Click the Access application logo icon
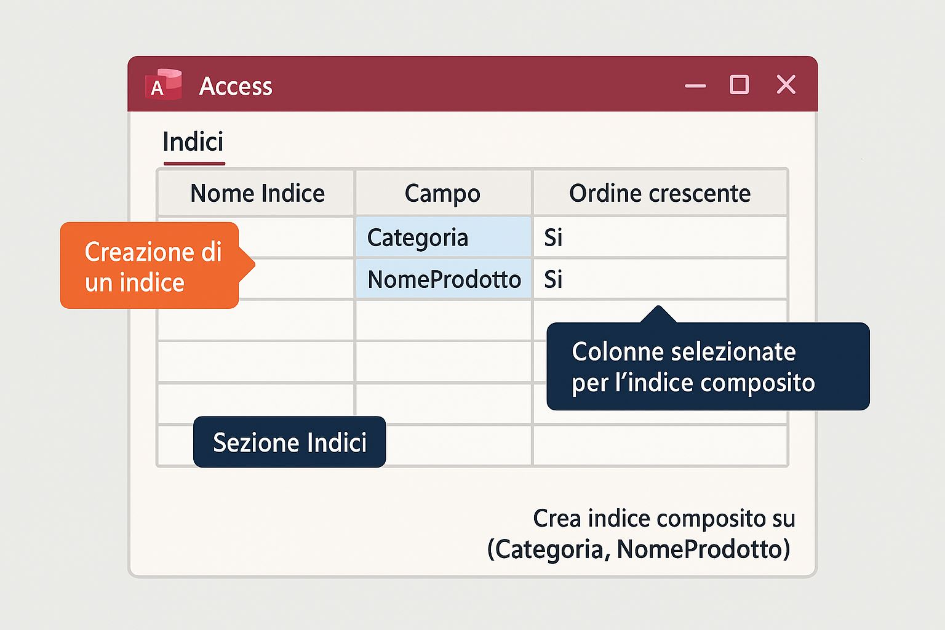This screenshot has width=945, height=630. coord(163,85)
